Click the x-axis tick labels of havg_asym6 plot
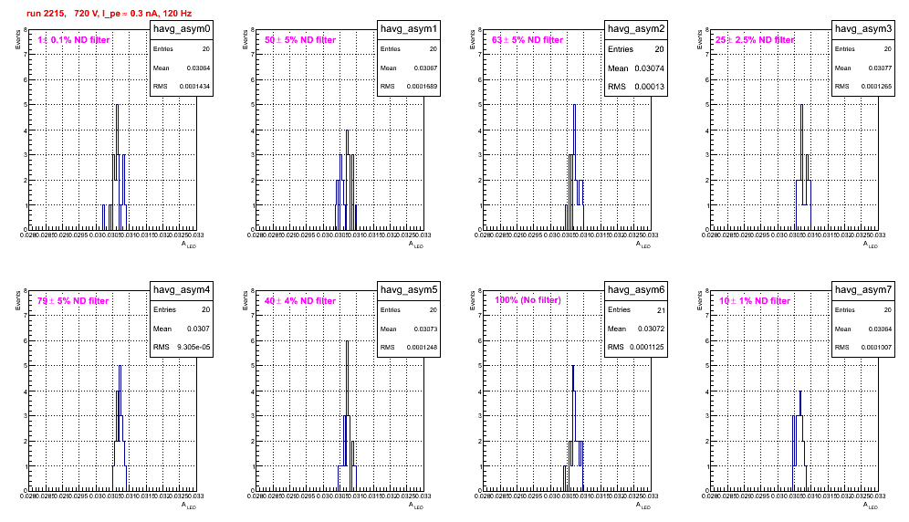Viewport: 909px width, 522px height. [567, 496]
